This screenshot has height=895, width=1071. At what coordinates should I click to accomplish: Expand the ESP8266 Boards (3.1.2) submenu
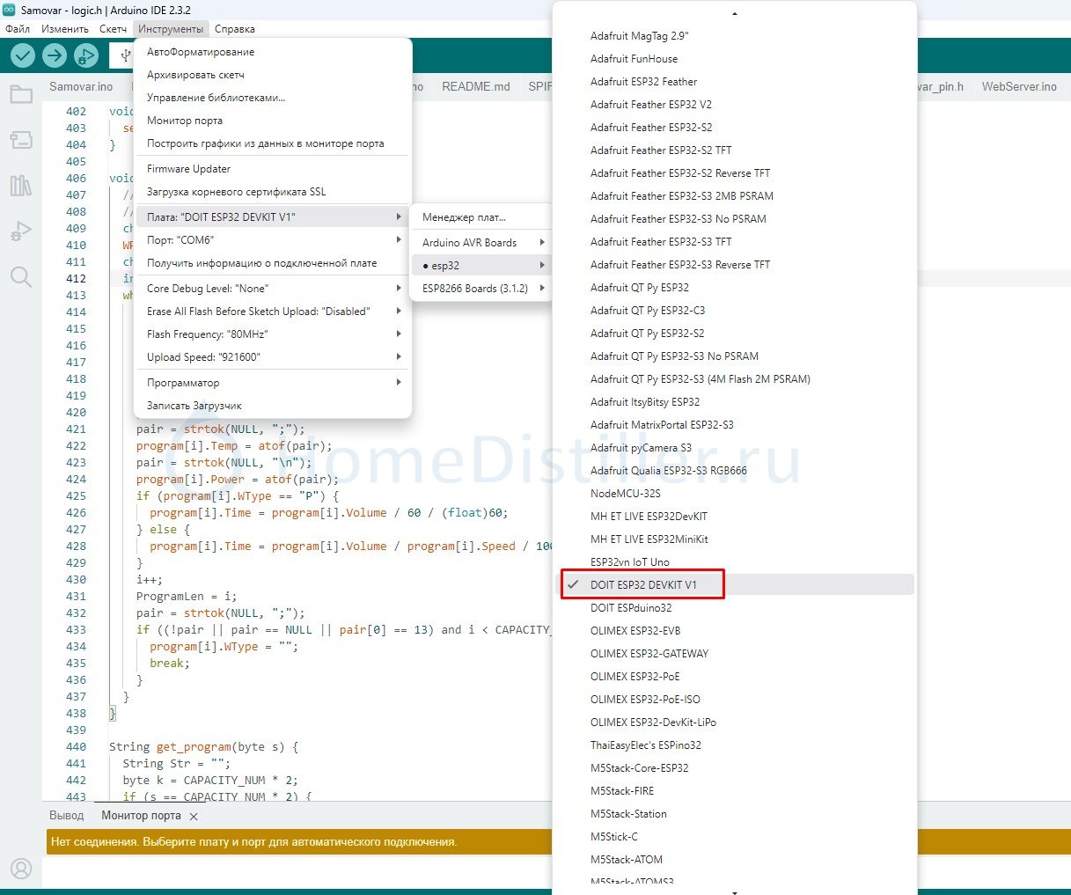[481, 289]
